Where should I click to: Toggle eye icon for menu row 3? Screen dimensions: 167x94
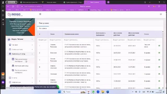159,60
